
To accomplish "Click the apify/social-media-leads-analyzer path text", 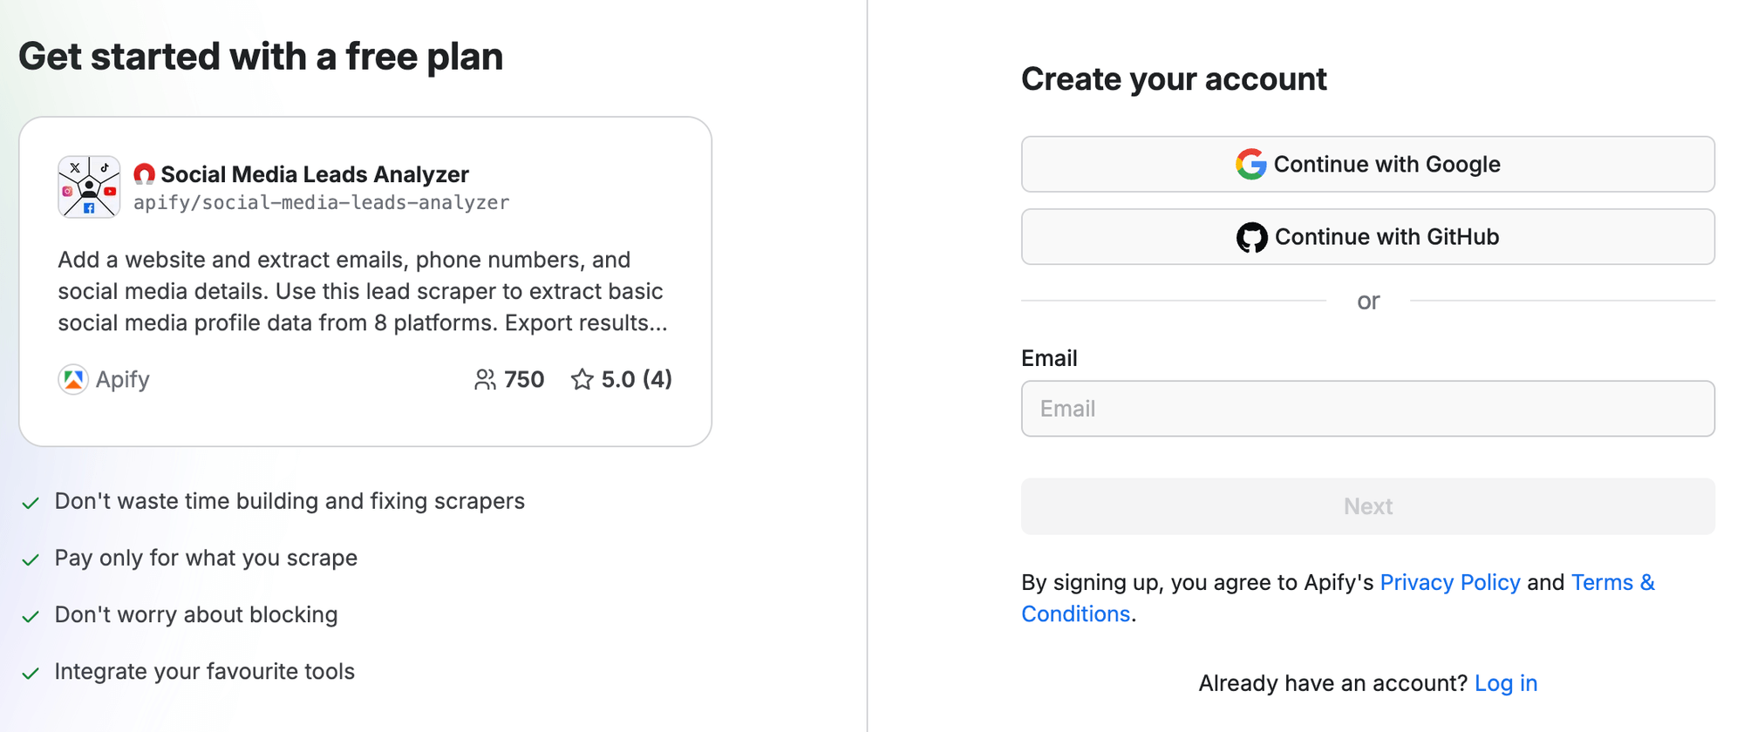I will [x=321, y=203].
